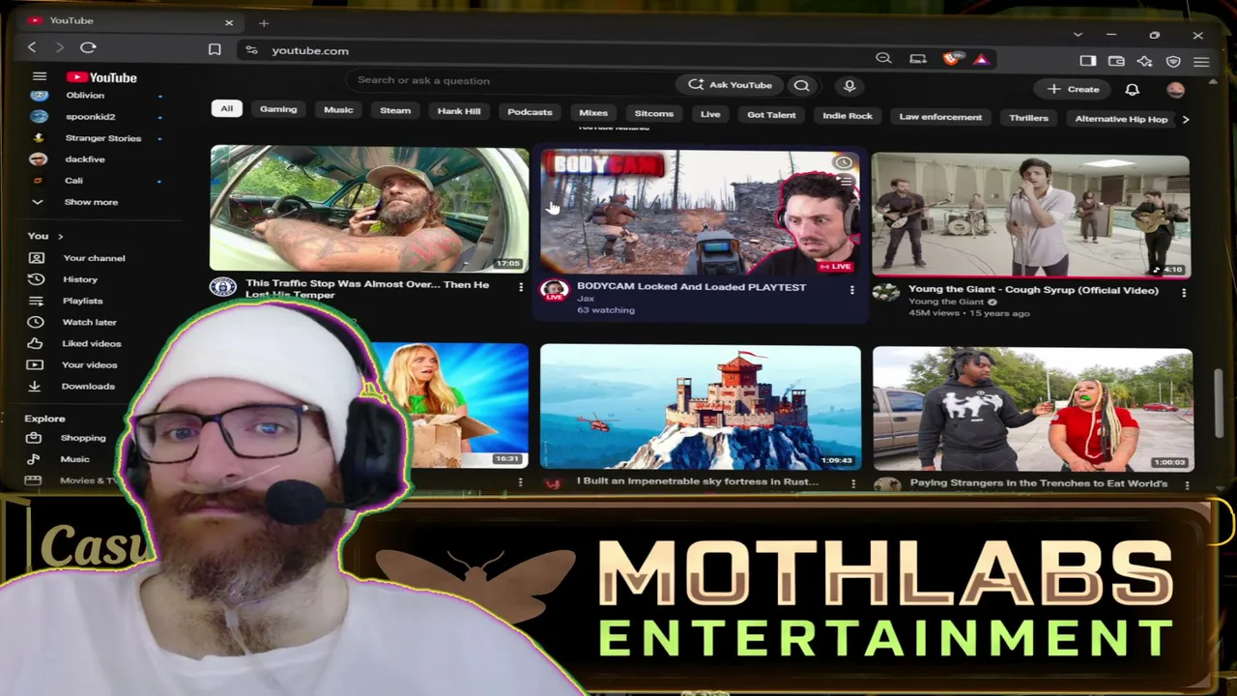Image resolution: width=1237 pixels, height=696 pixels.
Task: Play the Traffic Stop video thumbnail
Action: [369, 209]
